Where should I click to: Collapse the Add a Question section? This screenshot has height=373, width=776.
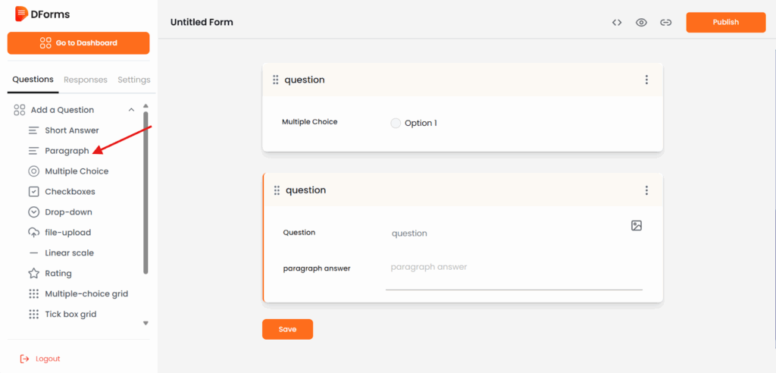coord(131,110)
